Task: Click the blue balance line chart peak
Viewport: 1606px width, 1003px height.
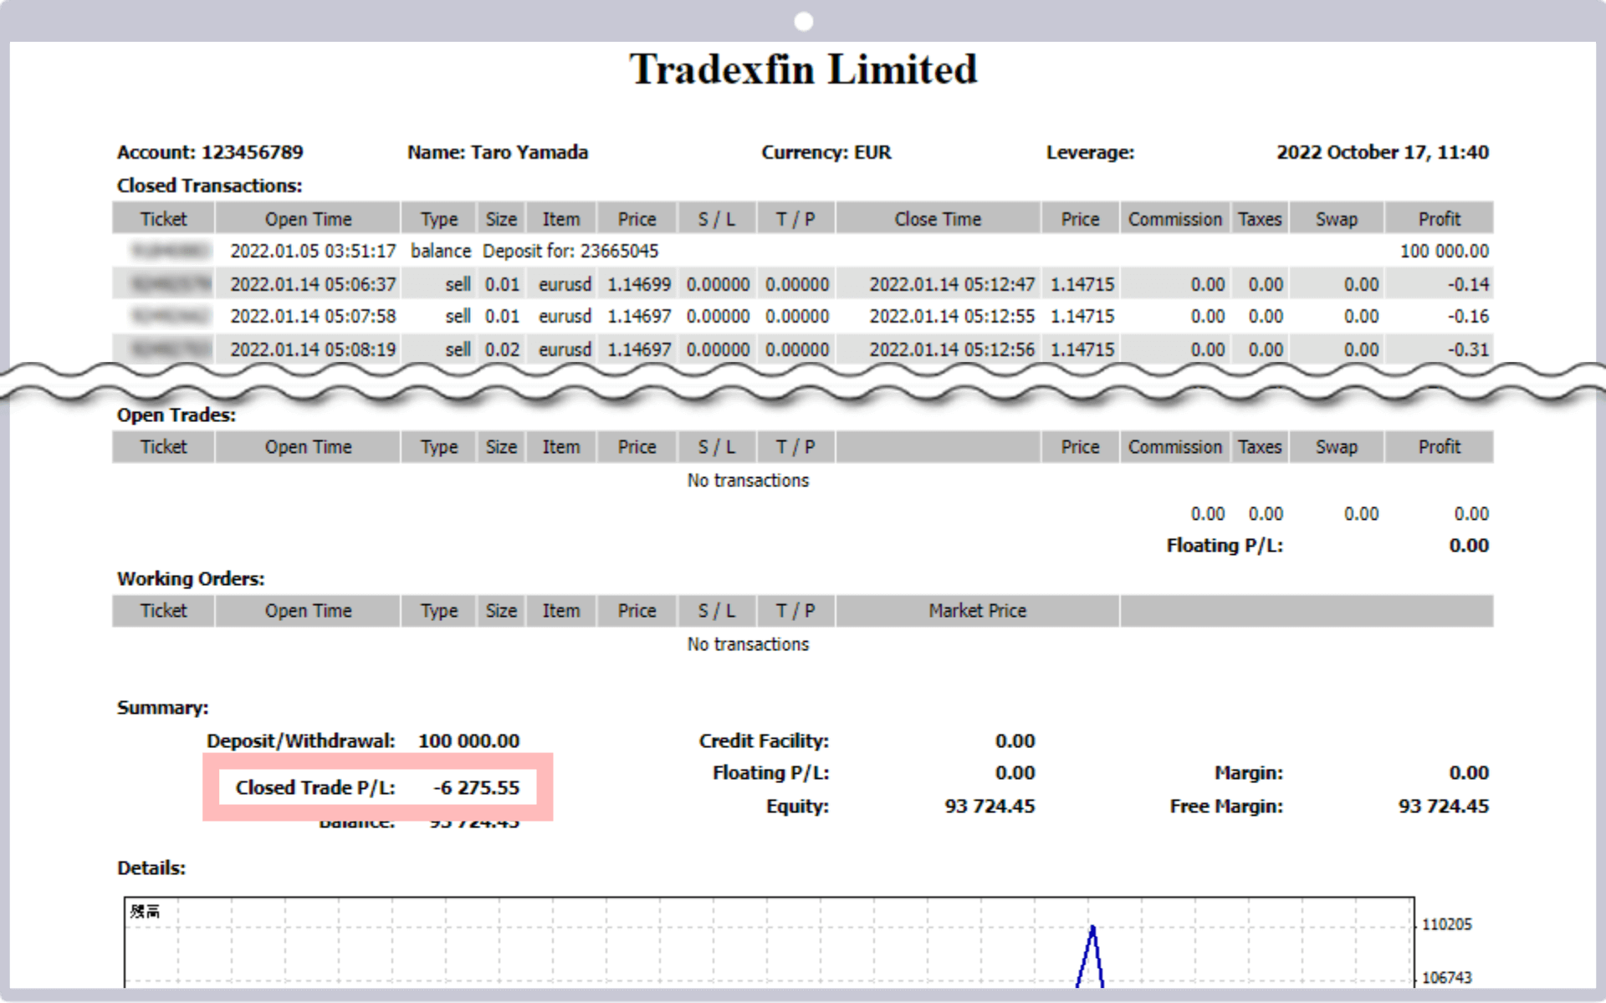Action: [1092, 929]
